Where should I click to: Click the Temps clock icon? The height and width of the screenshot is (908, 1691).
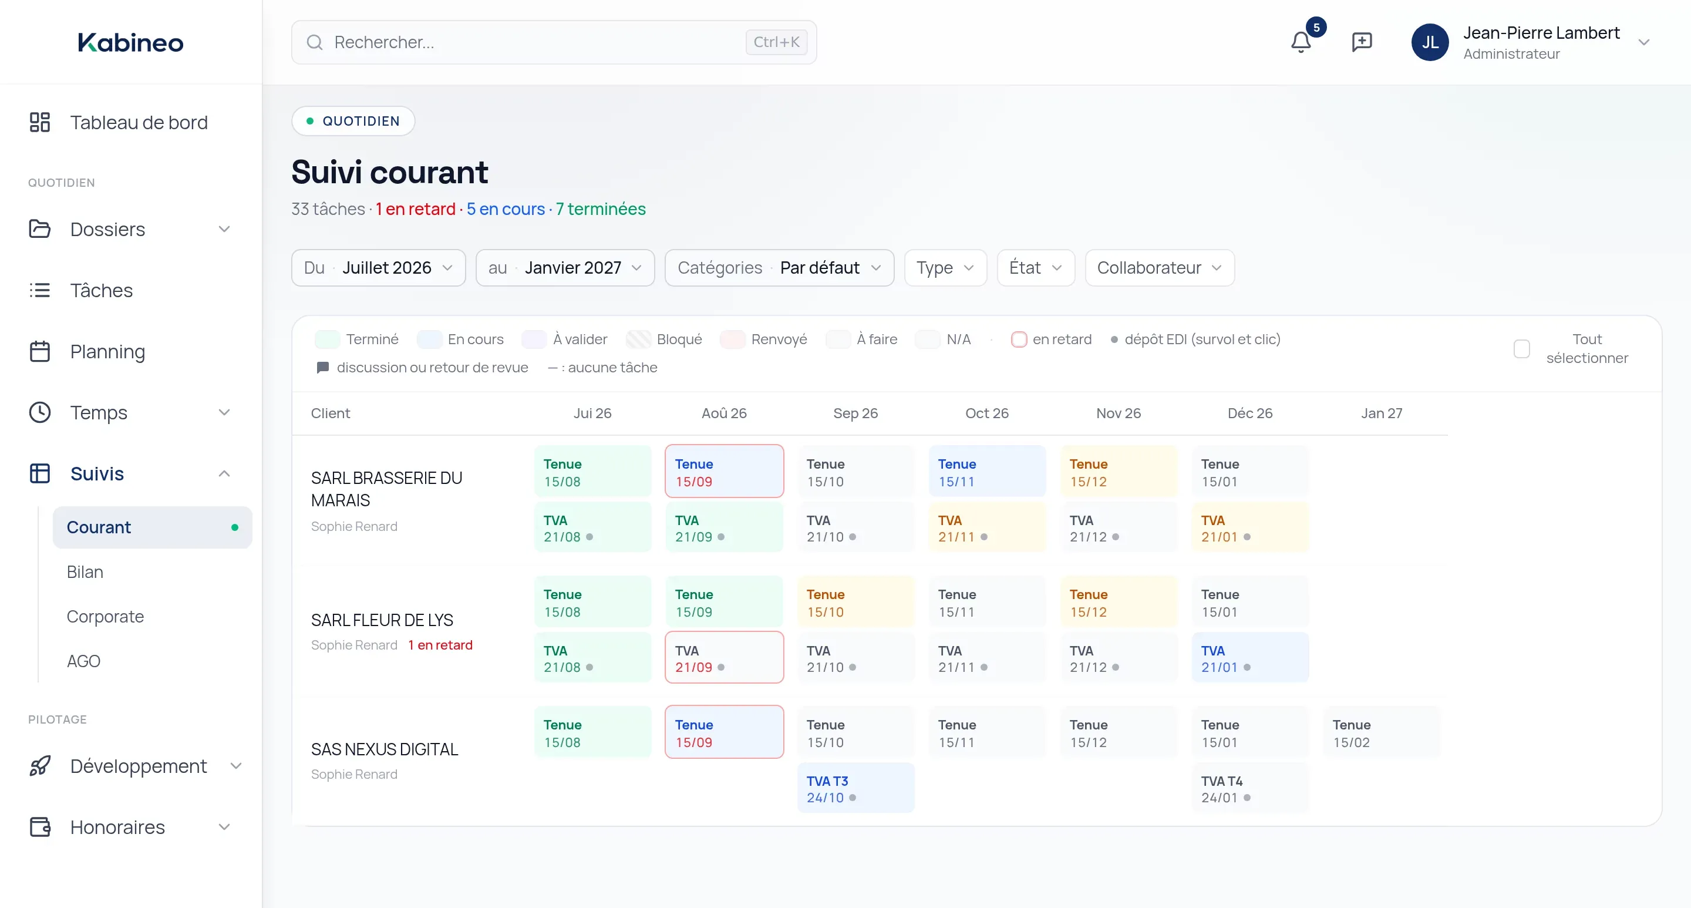[39, 412]
